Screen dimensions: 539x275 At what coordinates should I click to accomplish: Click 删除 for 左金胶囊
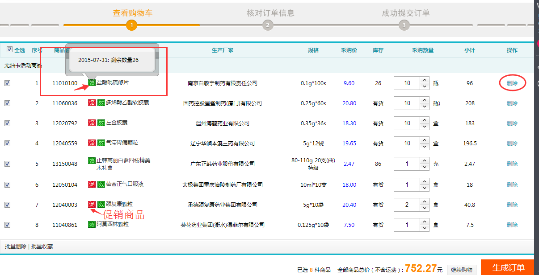512,123
